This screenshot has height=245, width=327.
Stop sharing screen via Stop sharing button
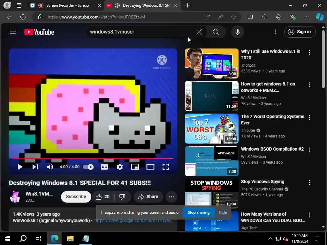click(x=199, y=212)
